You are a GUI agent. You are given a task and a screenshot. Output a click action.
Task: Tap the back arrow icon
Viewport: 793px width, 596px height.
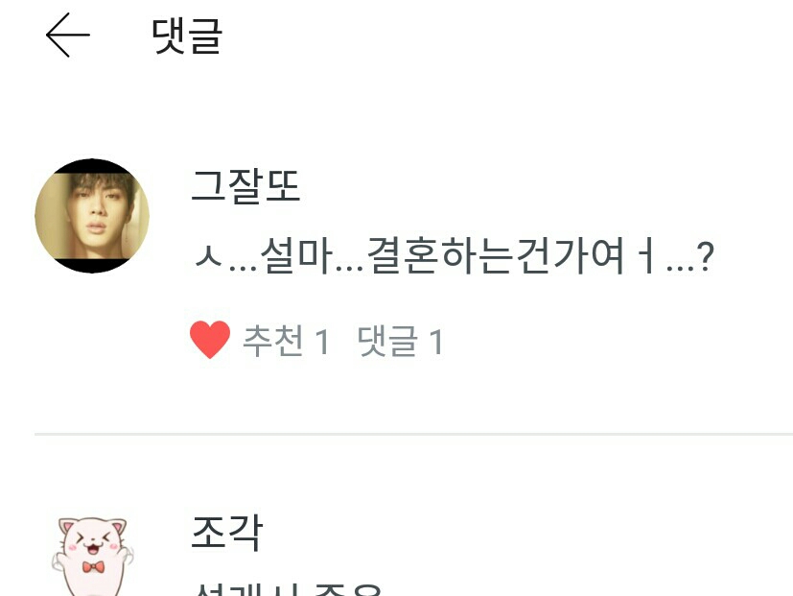[x=68, y=35]
